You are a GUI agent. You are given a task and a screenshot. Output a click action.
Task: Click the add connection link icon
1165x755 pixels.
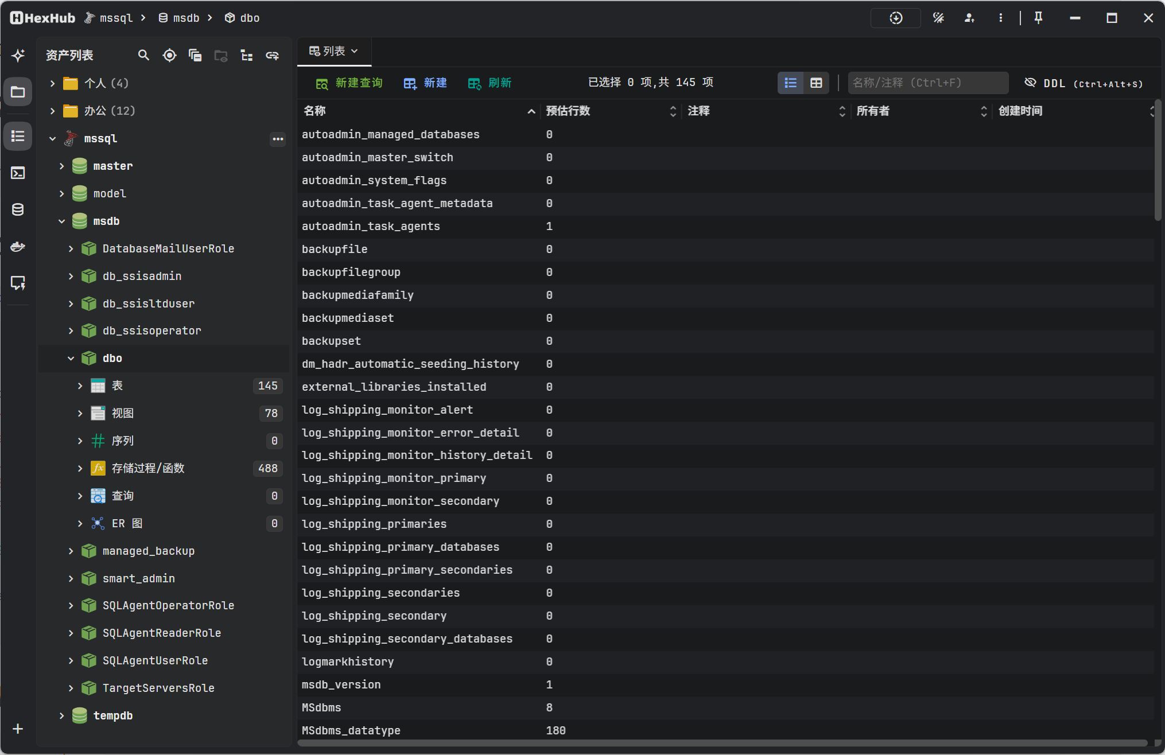point(272,55)
